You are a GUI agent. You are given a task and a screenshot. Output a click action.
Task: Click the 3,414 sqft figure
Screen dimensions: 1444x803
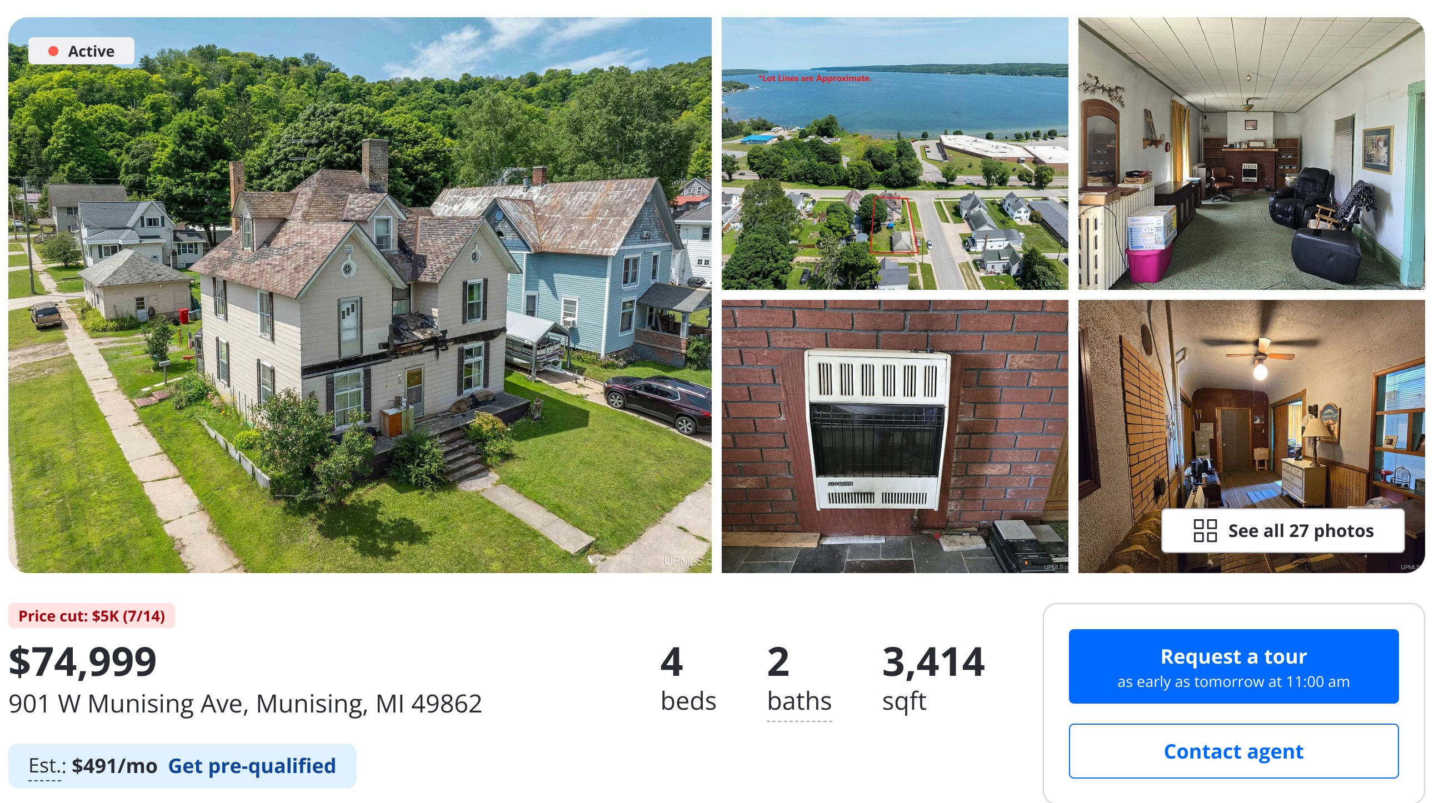coord(933,678)
